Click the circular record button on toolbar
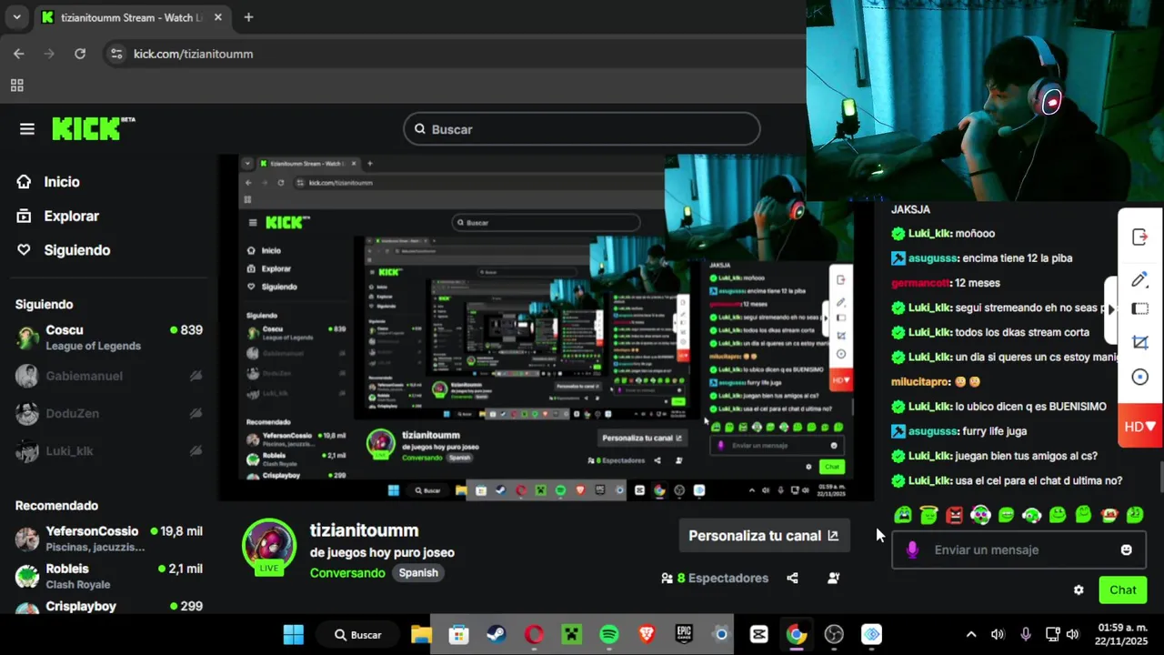This screenshot has width=1164, height=655. [1139, 377]
